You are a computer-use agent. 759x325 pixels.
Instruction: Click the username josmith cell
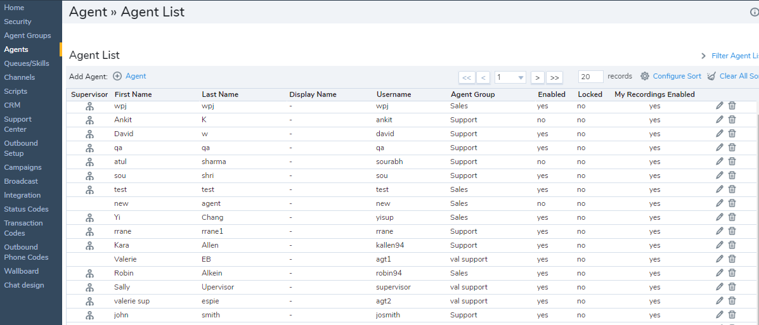388,315
